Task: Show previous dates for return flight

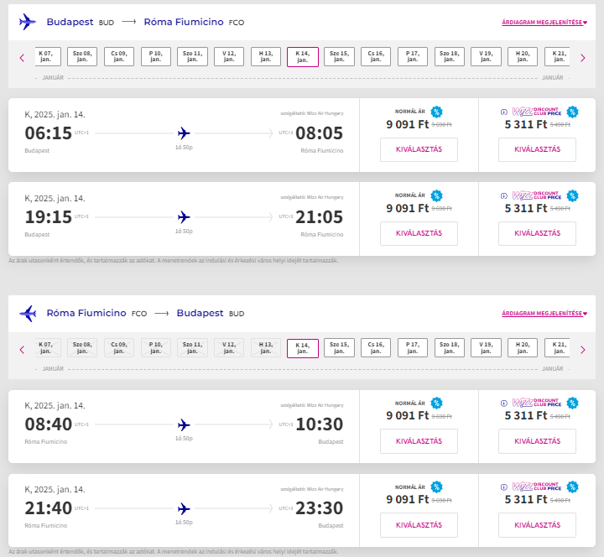Action: [x=22, y=349]
